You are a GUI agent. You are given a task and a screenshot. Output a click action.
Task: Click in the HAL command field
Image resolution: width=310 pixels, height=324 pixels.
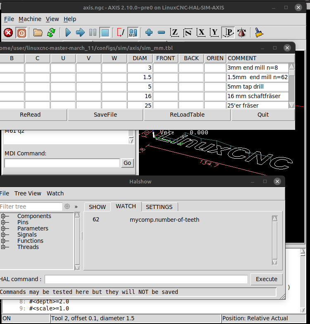146,279
